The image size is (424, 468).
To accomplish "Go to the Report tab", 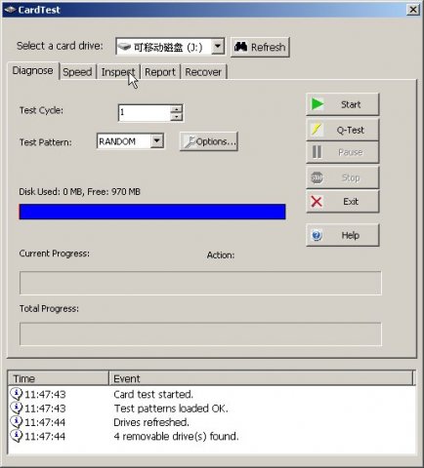I will [x=160, y=72].
